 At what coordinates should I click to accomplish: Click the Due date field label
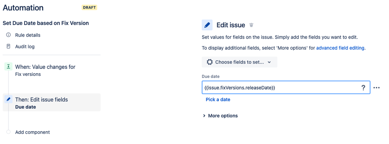211,76
